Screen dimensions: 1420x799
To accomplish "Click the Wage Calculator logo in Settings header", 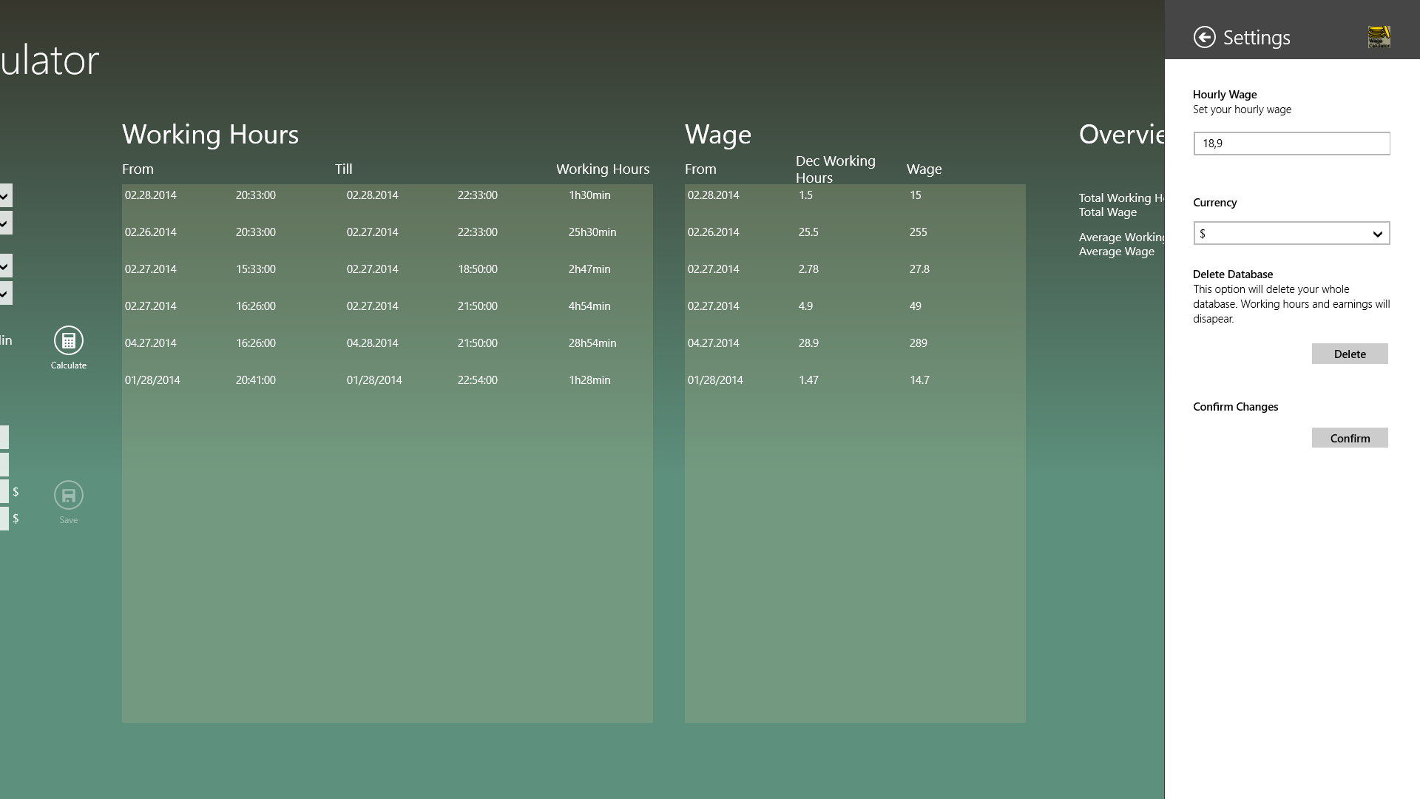I will click(x=1379, y=37).
